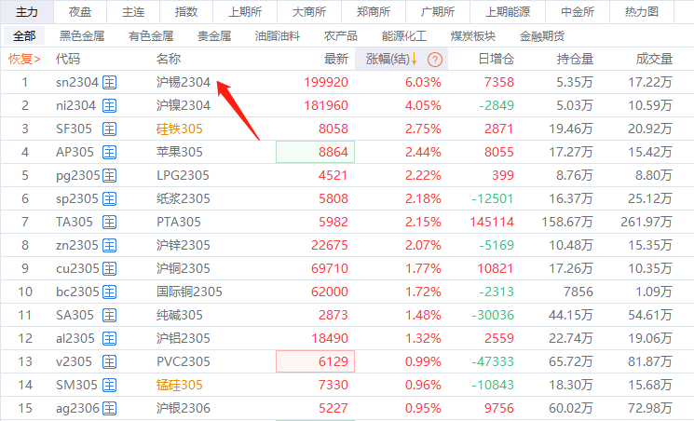Select the green highlighted 8864 price cell
Viewport: 694px width, 421px height.
(315, 152)
